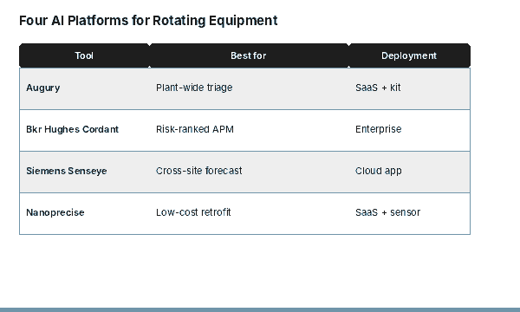The image size is (520, 312).
Task: Select the 'Nanoprecise' cell
Action: click(x=85, y=213)
